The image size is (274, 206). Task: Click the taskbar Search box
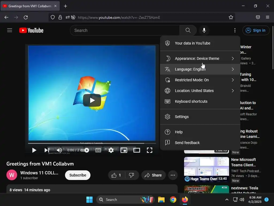[125, 200]
